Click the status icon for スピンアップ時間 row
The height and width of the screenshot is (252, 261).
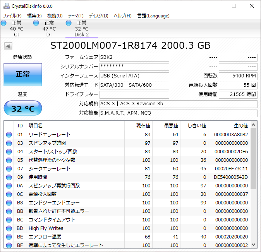pyautogui.click(x=9, y=143)
